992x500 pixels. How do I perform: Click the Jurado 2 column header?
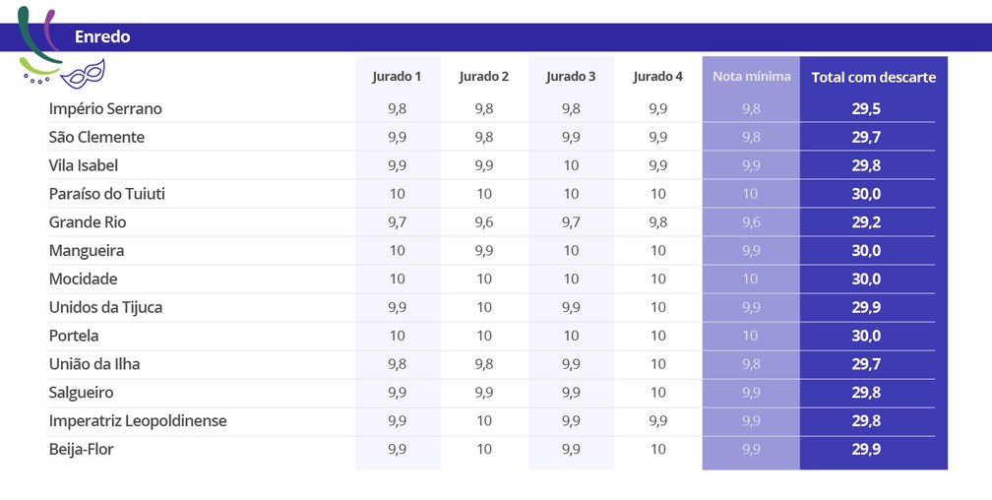click(x=484, y=77)
